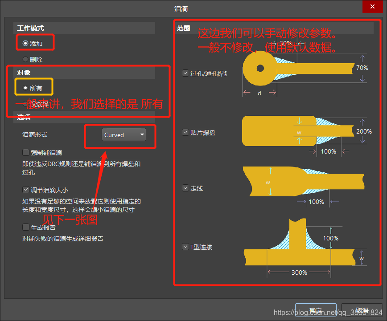Click the 对象 section header
This screenshot has height=321, width=387.
click(84, 73)
